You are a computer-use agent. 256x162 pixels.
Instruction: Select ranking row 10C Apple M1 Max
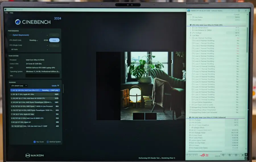[x=35, y=114]
